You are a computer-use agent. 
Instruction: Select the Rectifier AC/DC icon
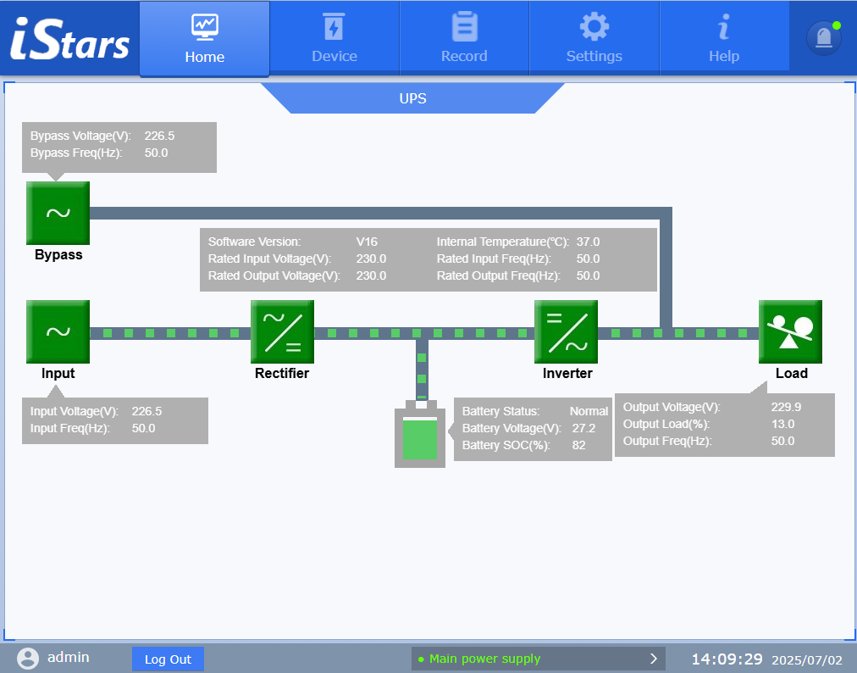click(x=282, y=331)
